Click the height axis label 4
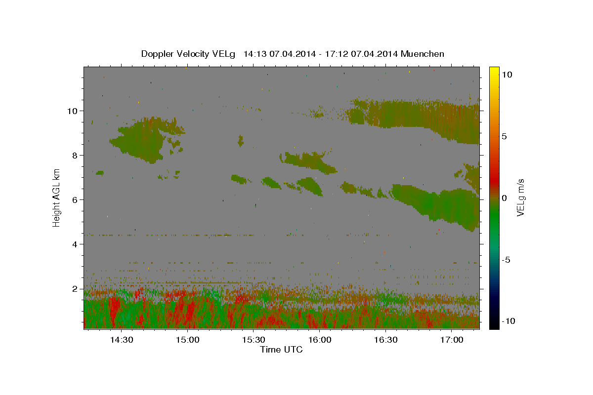 [76, 244]
